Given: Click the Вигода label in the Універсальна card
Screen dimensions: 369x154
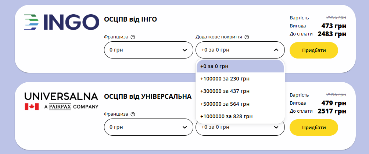Looking at the screenshot, I should (298, 103).
